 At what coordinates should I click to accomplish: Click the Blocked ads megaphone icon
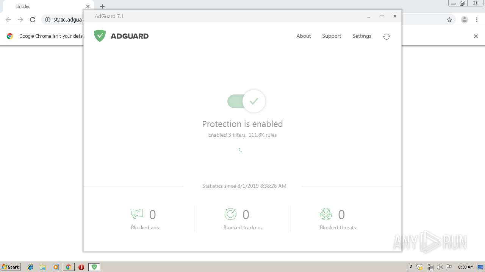click(x=137, y=214)
